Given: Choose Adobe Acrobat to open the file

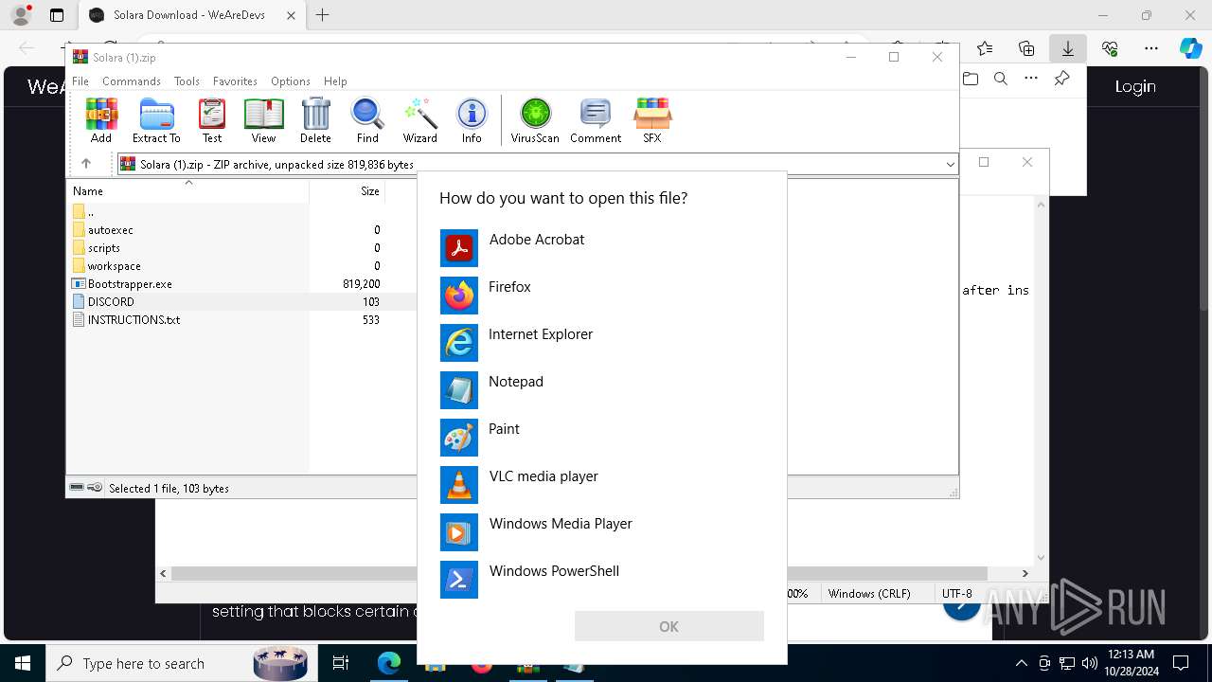Looking at the screenshot, I should point(602,248).
